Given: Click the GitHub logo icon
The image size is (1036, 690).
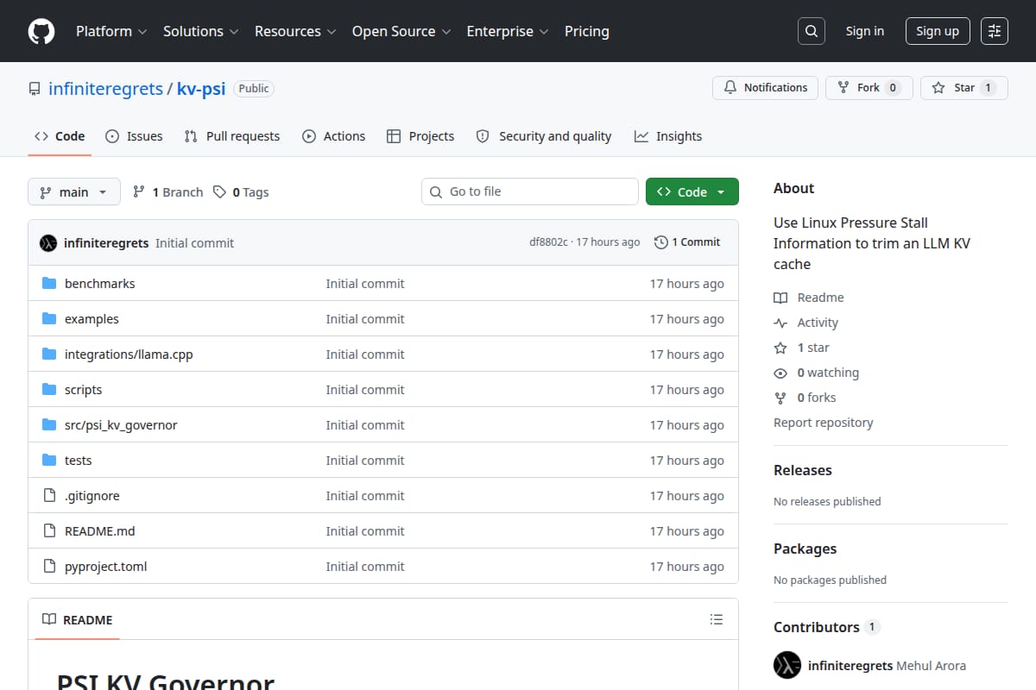Looking at the screenshot, I should pos(41,31).
